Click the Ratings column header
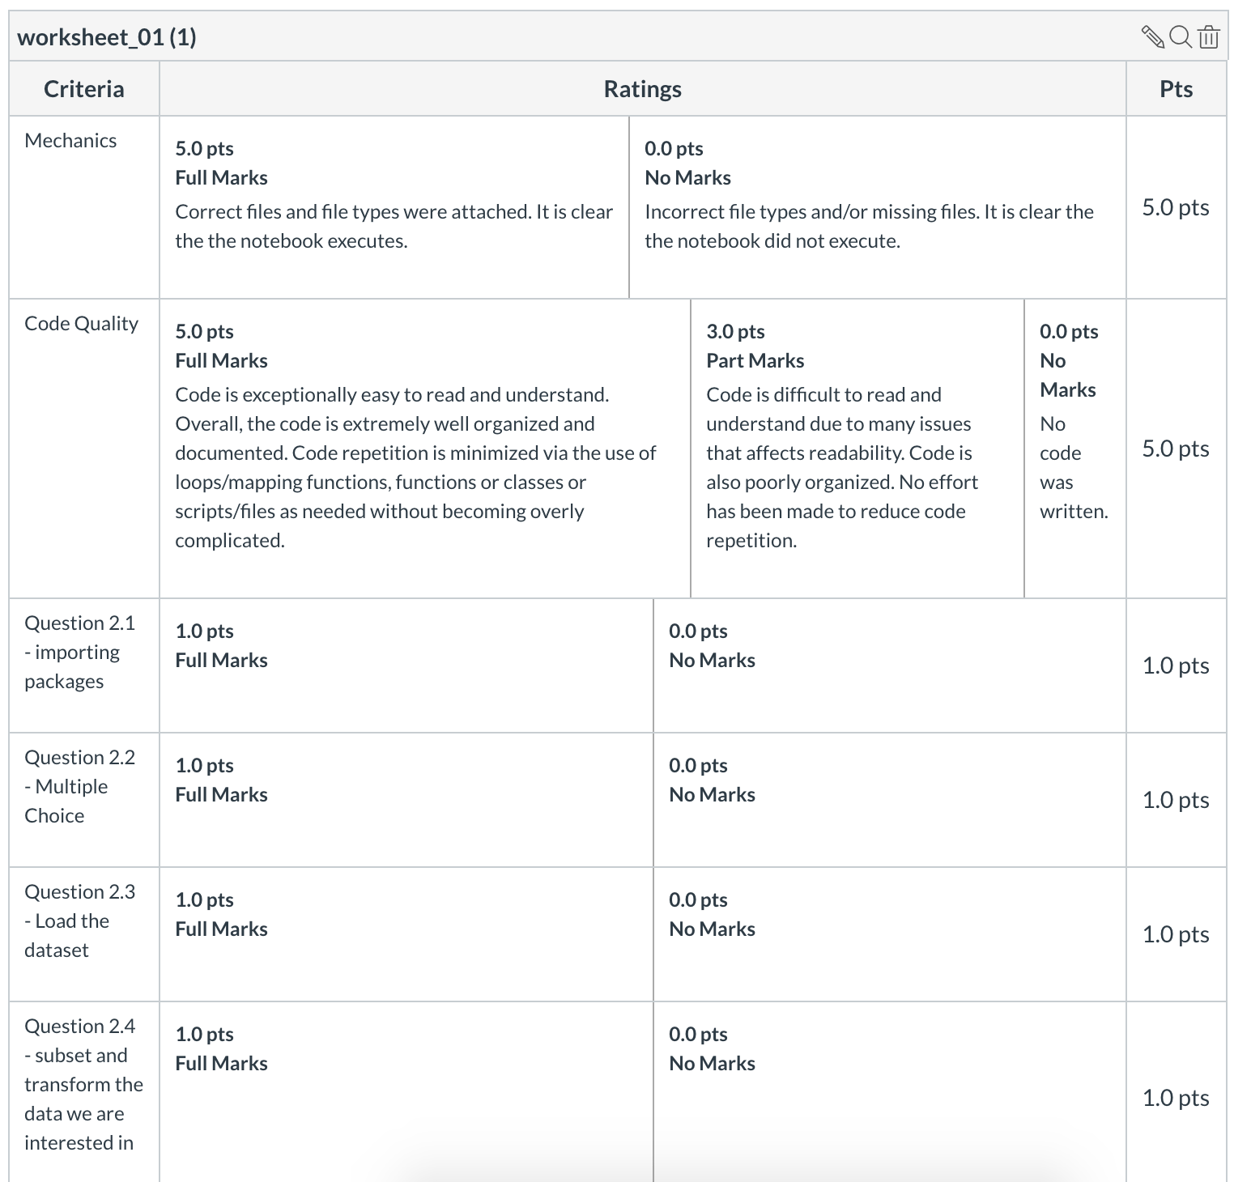This screenshot has height=1182, width=1234. [x=641, y=88]
